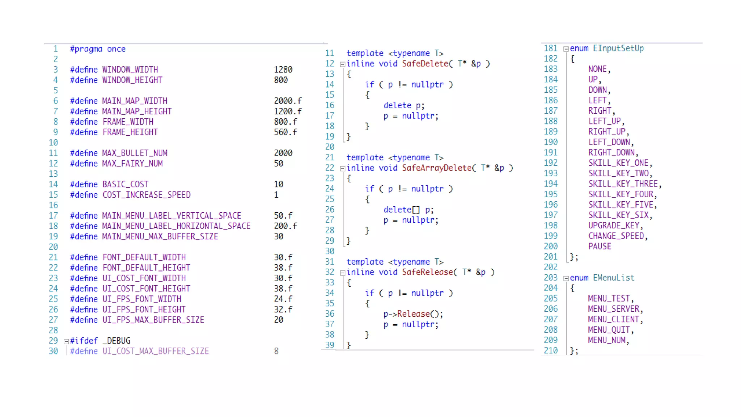Click the UI_COST_MAX_BUFFER_SIZE define
741x417 pixels.
155,351
